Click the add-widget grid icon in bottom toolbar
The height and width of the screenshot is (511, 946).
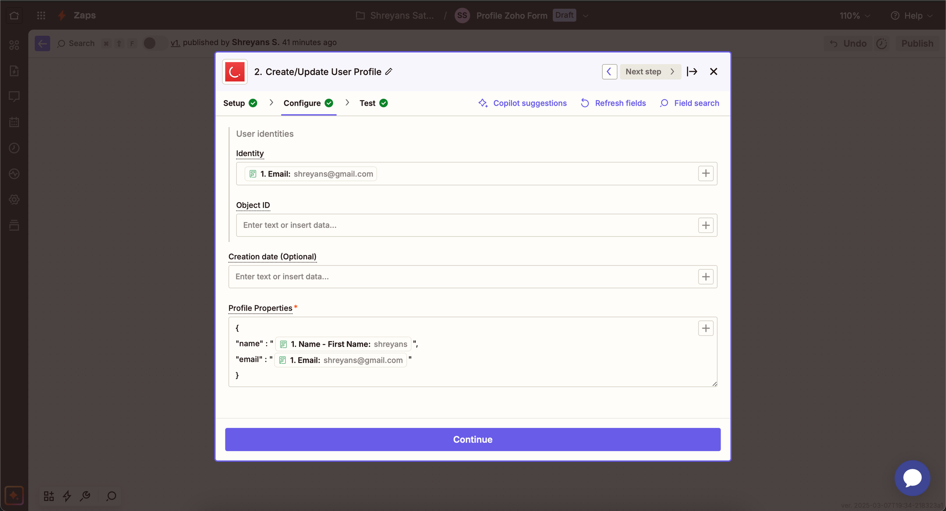49,496
